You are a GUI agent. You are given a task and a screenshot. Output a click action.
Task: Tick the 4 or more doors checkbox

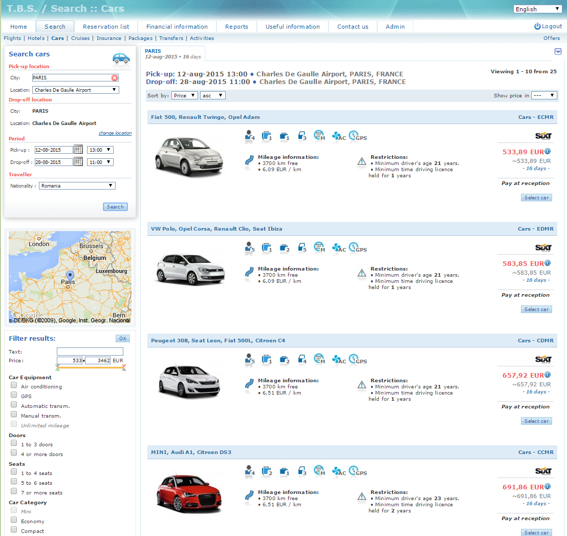point(14,453)
